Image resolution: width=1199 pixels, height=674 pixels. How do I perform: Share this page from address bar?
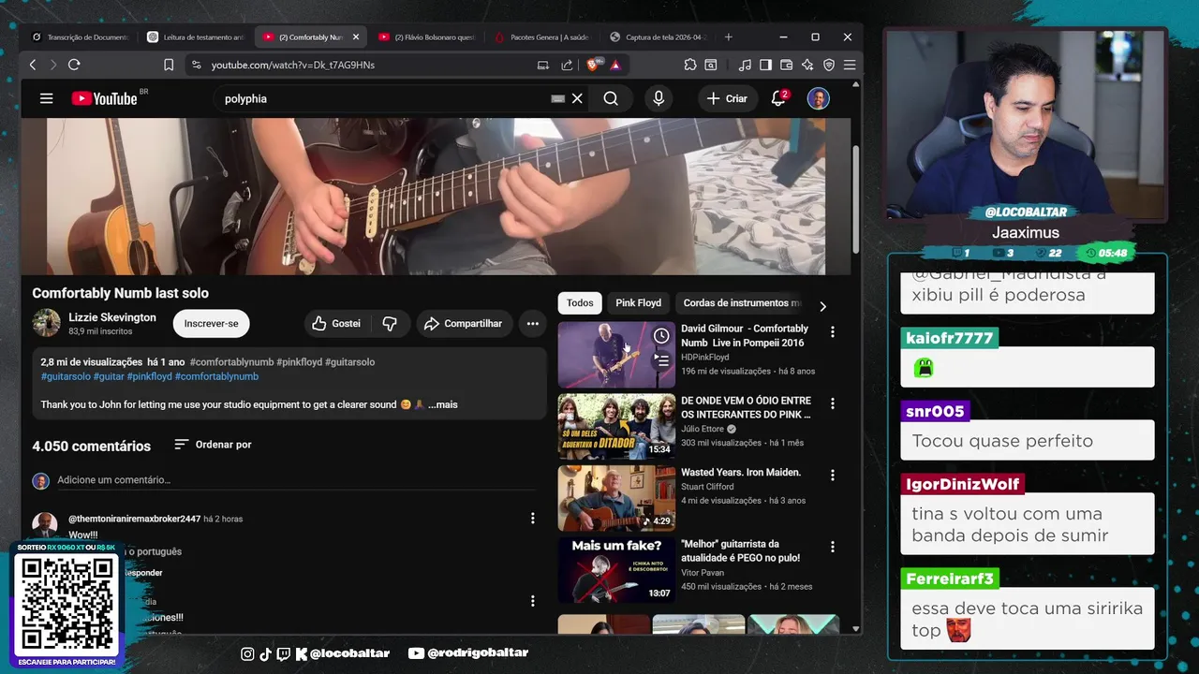pyautogui.click(x=567, y=65)
